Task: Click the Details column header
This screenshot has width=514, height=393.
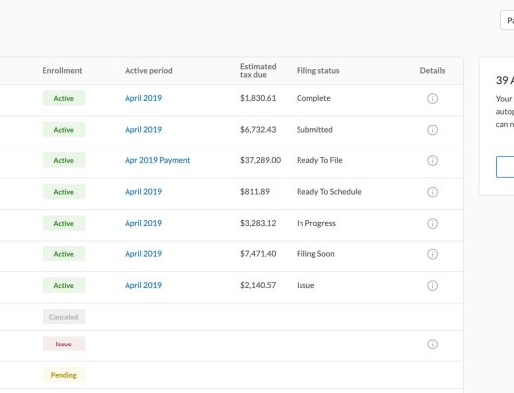Action: point(432,71)
